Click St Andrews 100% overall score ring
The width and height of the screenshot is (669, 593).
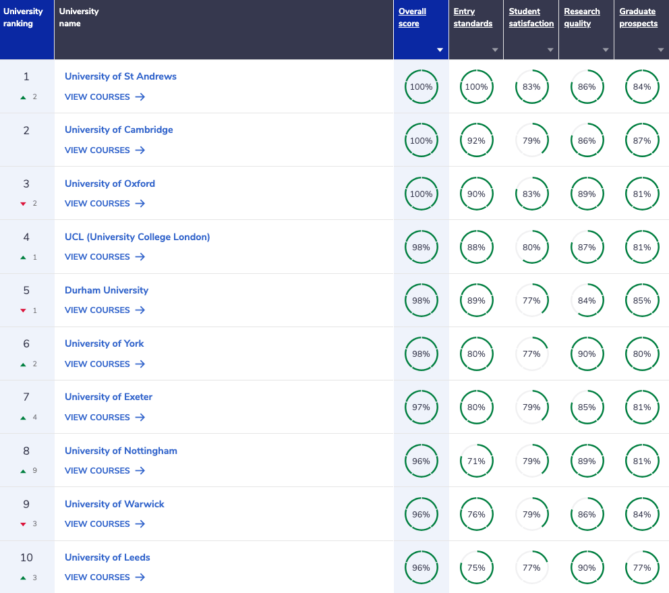pyautogui.click(x=421, y=86)
